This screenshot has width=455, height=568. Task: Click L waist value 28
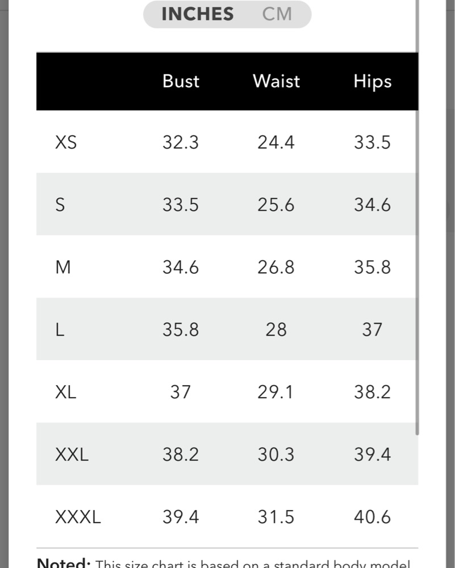click(x=276, y=329)
